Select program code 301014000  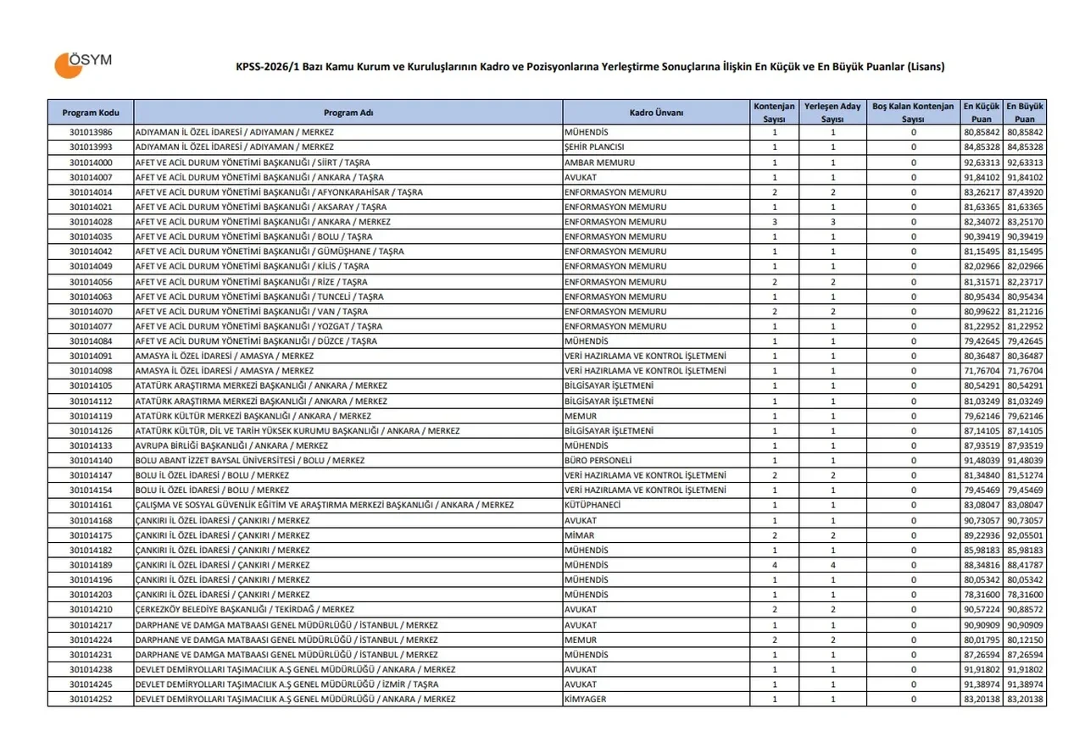pyautogui.click(x=91, y=163)
